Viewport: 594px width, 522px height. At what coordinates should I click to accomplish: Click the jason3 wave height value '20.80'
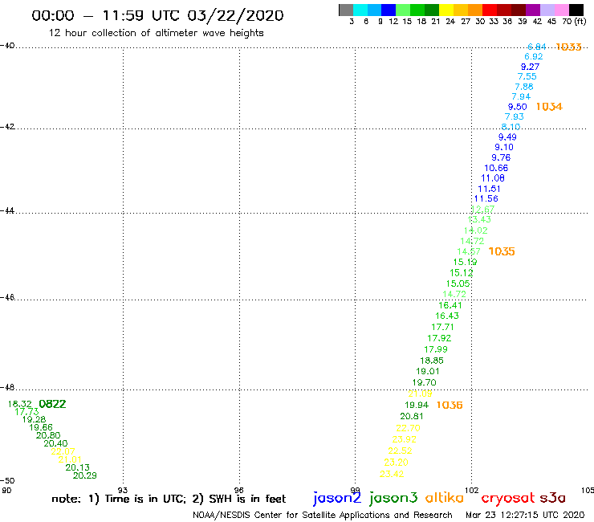(x=48, y=435)
